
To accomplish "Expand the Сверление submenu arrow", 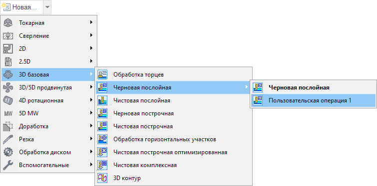I will click(x=91, y=35).
